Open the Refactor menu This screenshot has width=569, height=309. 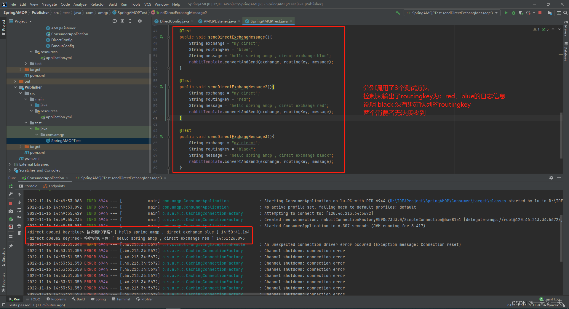[x=98, y=4]
